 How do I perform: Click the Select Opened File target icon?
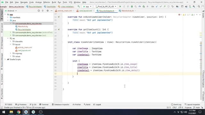pos(39,11)
